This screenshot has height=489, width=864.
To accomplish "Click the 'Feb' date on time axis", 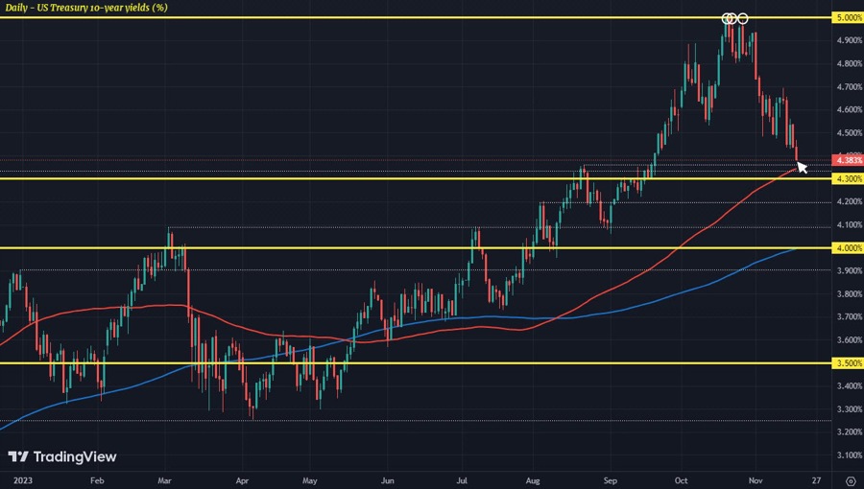I will click(95, 477).
